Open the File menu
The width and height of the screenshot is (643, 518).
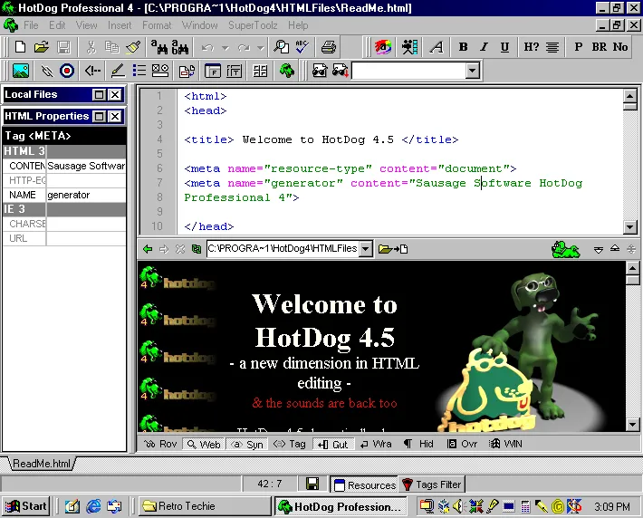[31, 25]
